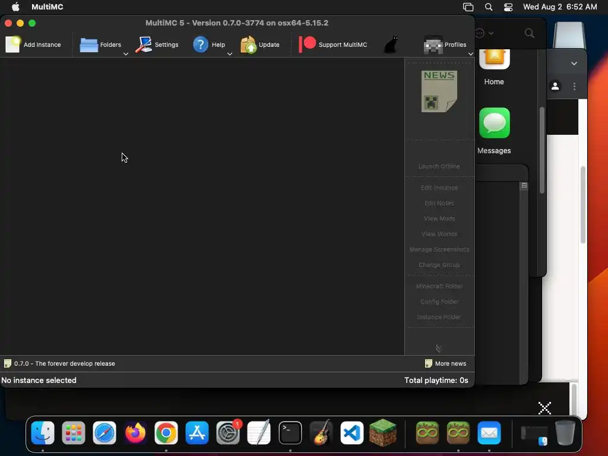This screenshot has width=608, height=456.
Task: Open the Profiles account button
Action: pos(445,45)
